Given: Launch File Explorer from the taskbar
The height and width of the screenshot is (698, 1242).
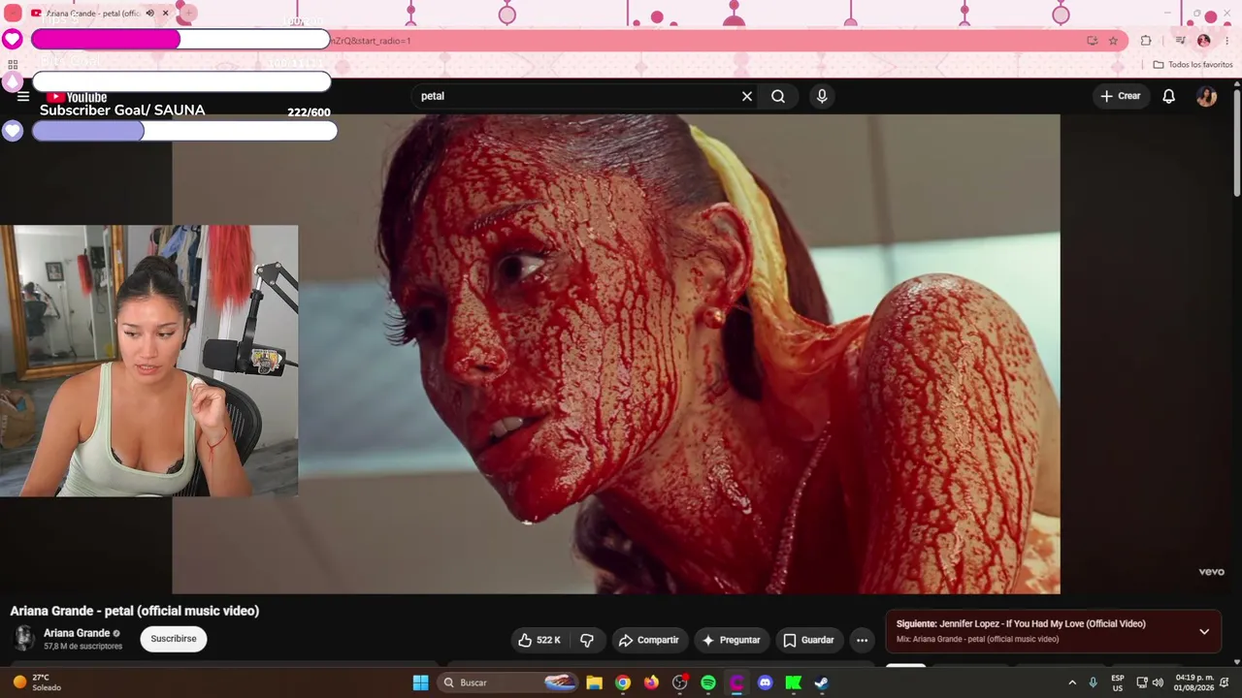Looking at the screenshot, I should (594, 682).
